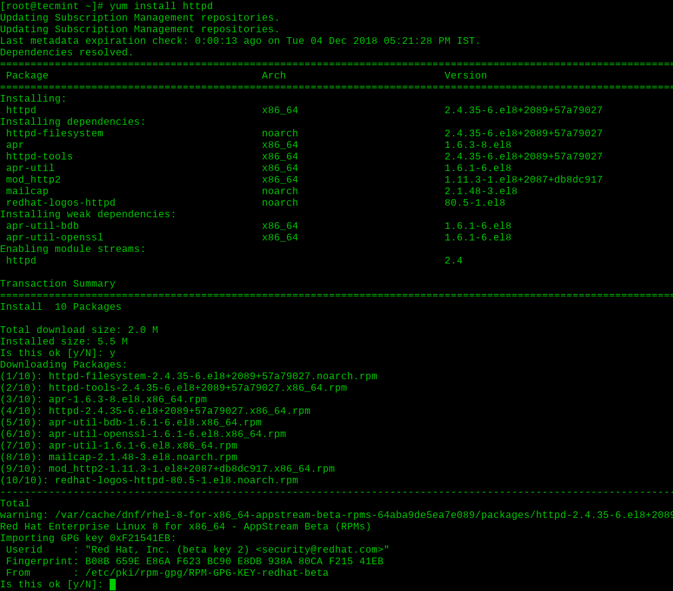Viewport: 673px width, 591px height.
Task: Click 'Total download size: 2.0 M' line
Action: click(79, 330)
